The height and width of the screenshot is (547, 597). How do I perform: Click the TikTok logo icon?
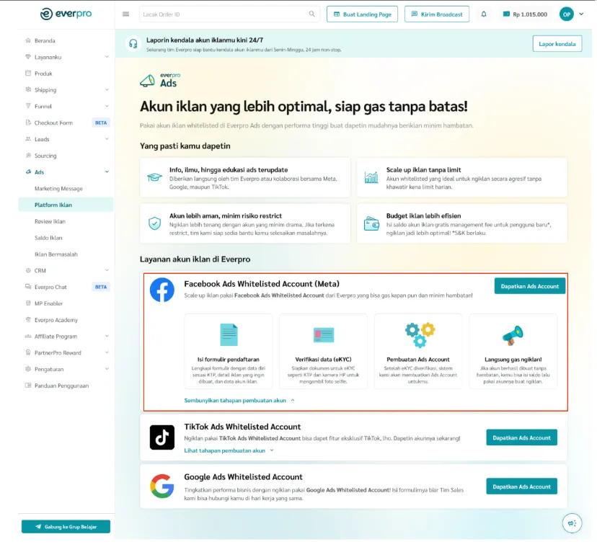click(162, 437)
